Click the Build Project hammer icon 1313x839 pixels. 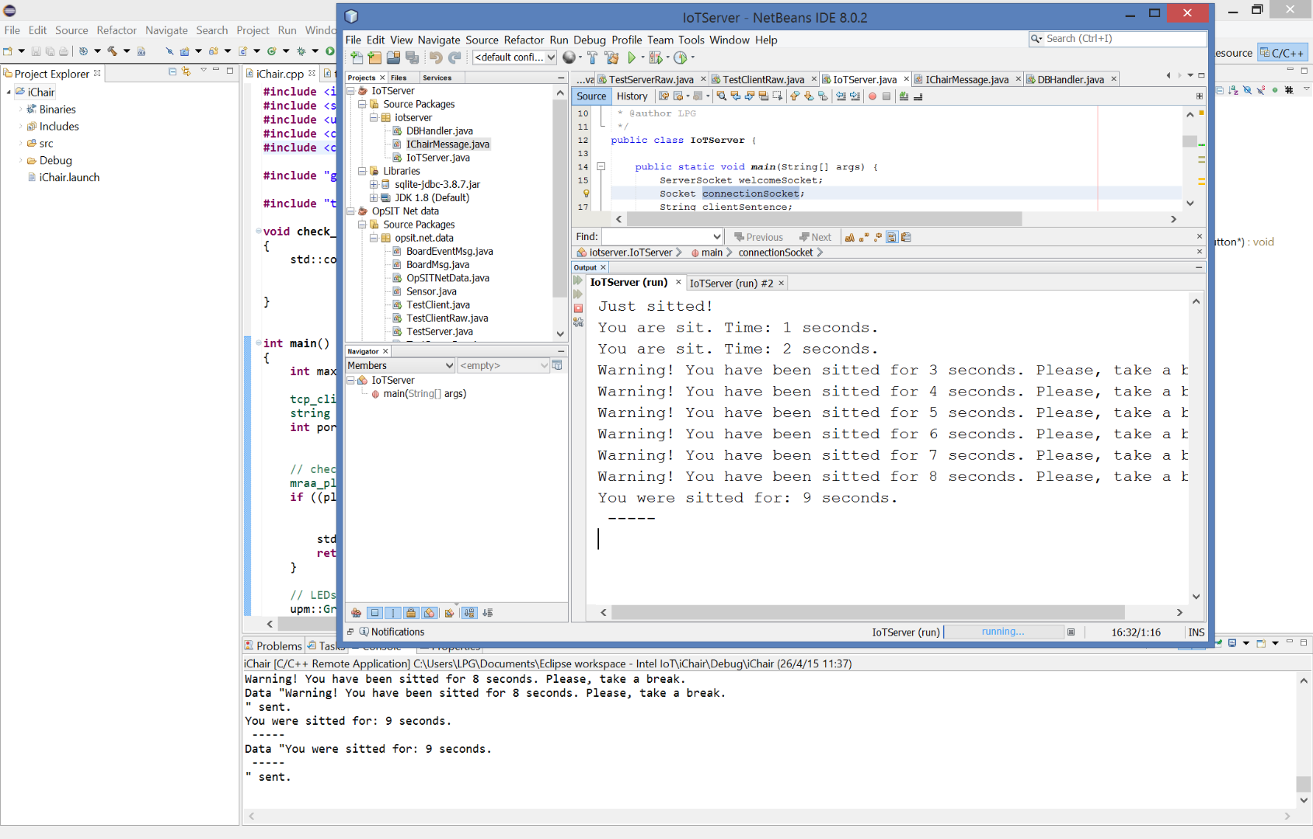(592, 57)
